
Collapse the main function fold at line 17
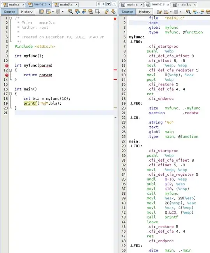tap(10, 94)
